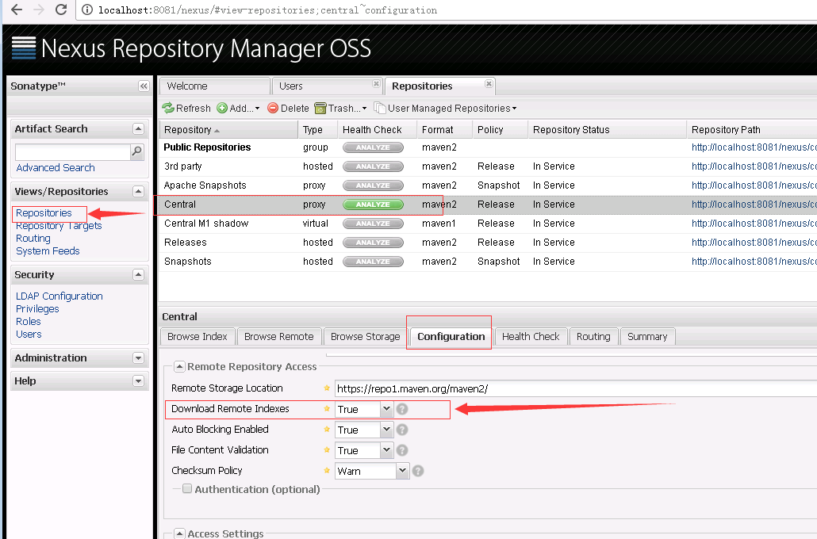Select the Apache Snapshots row name
Viewport: 817px width, 539px height.
point(205,185)
